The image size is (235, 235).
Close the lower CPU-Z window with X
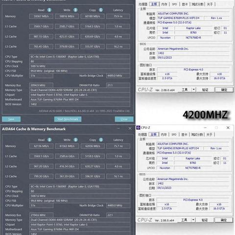click(x=228, y=128)
